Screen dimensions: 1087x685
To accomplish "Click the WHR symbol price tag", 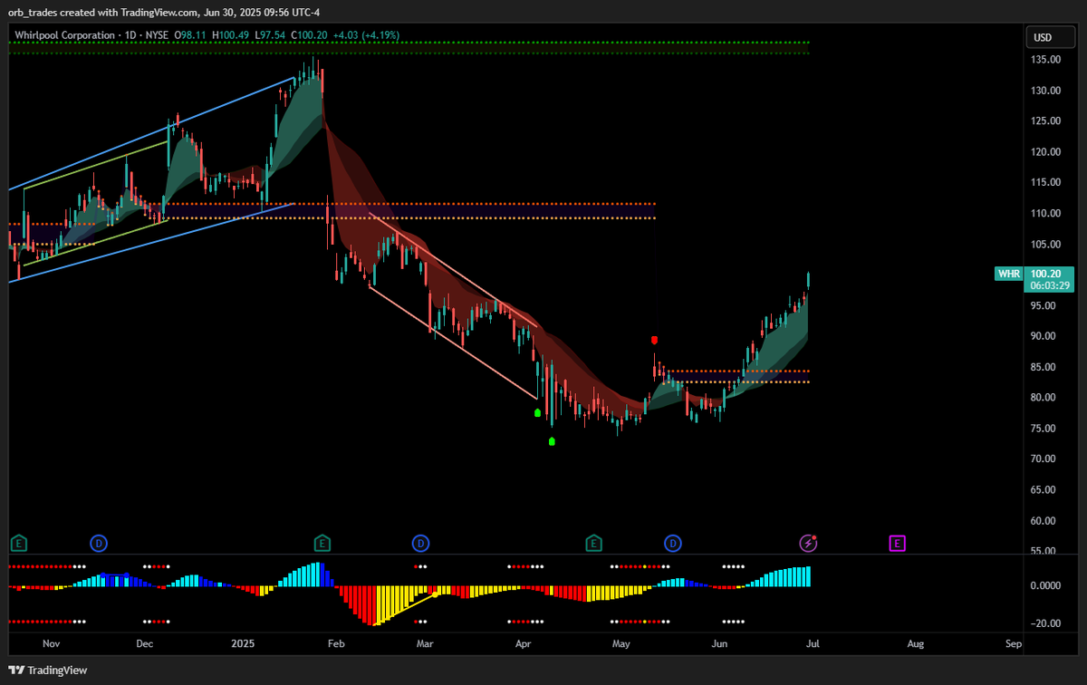I will pyautogui.click(x=1009, y=274).
